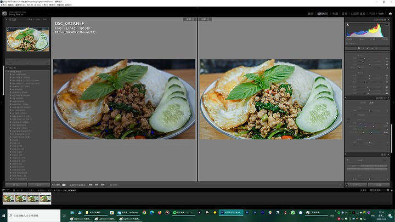Click the Previous (上一步) button
This screenshot has width=395, height=222.
click(x=358, y=185)
